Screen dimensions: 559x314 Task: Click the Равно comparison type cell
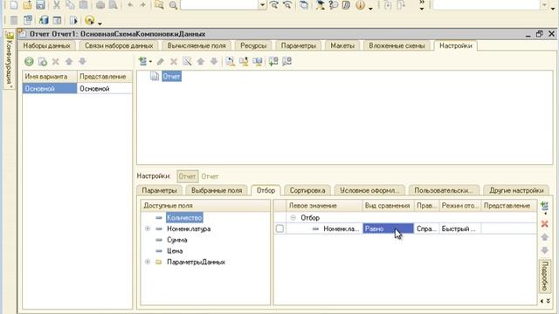388,229
